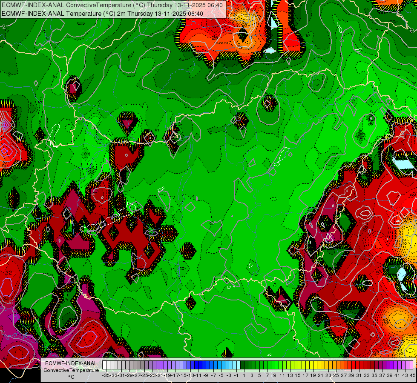This screenshot has width=417, height=383.
Task: Pick the blue swatch above legend value -11
Action: [200, 365]
